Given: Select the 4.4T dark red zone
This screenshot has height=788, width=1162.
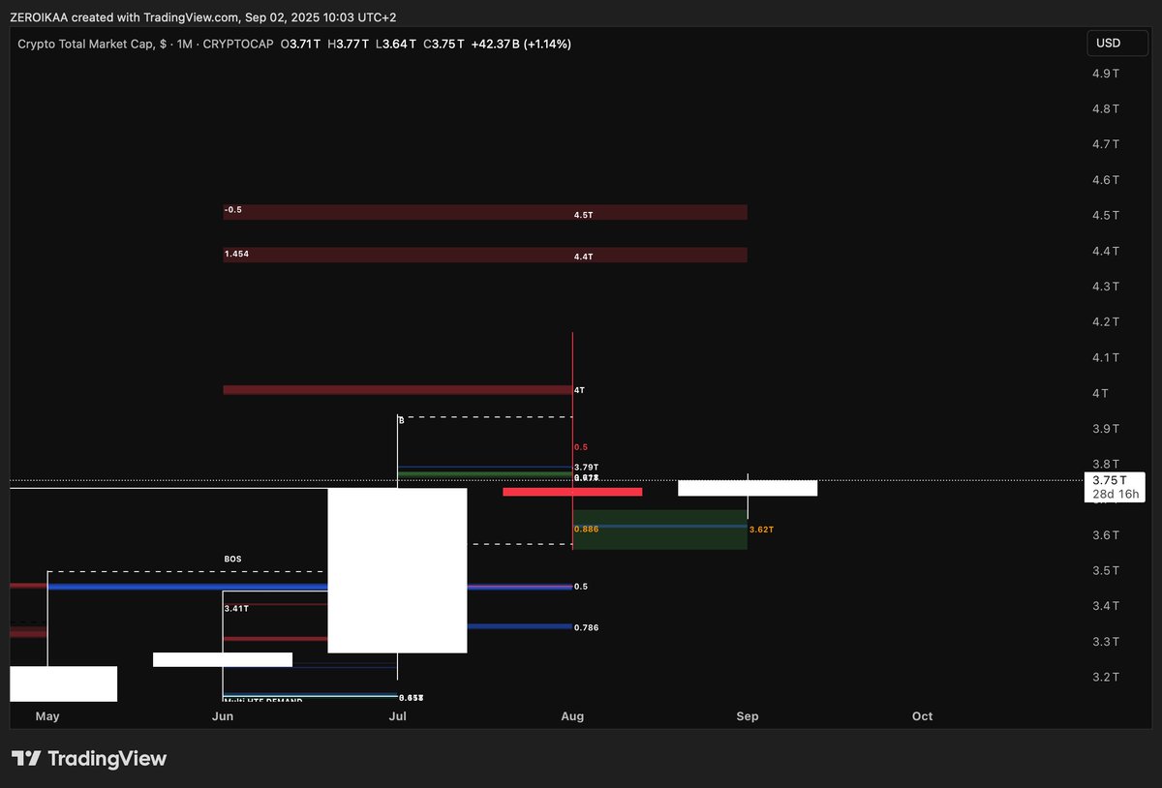Looking at the screenshot, I should [484, 255].
